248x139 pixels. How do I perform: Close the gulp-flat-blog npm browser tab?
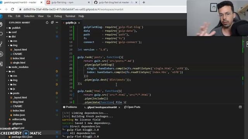(89, 2)
